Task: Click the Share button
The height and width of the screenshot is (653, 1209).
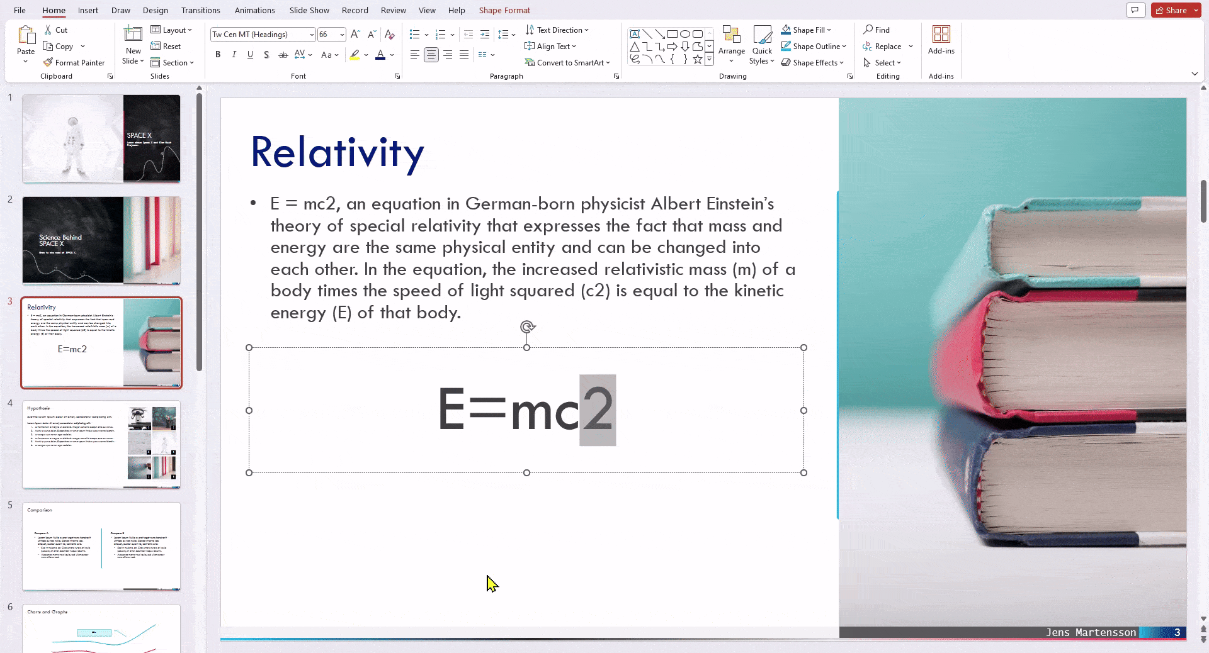Action: tap(1172, 10)
